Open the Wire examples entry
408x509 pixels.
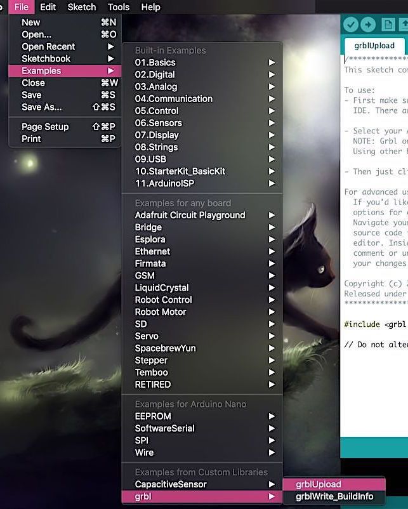point(202,453)
